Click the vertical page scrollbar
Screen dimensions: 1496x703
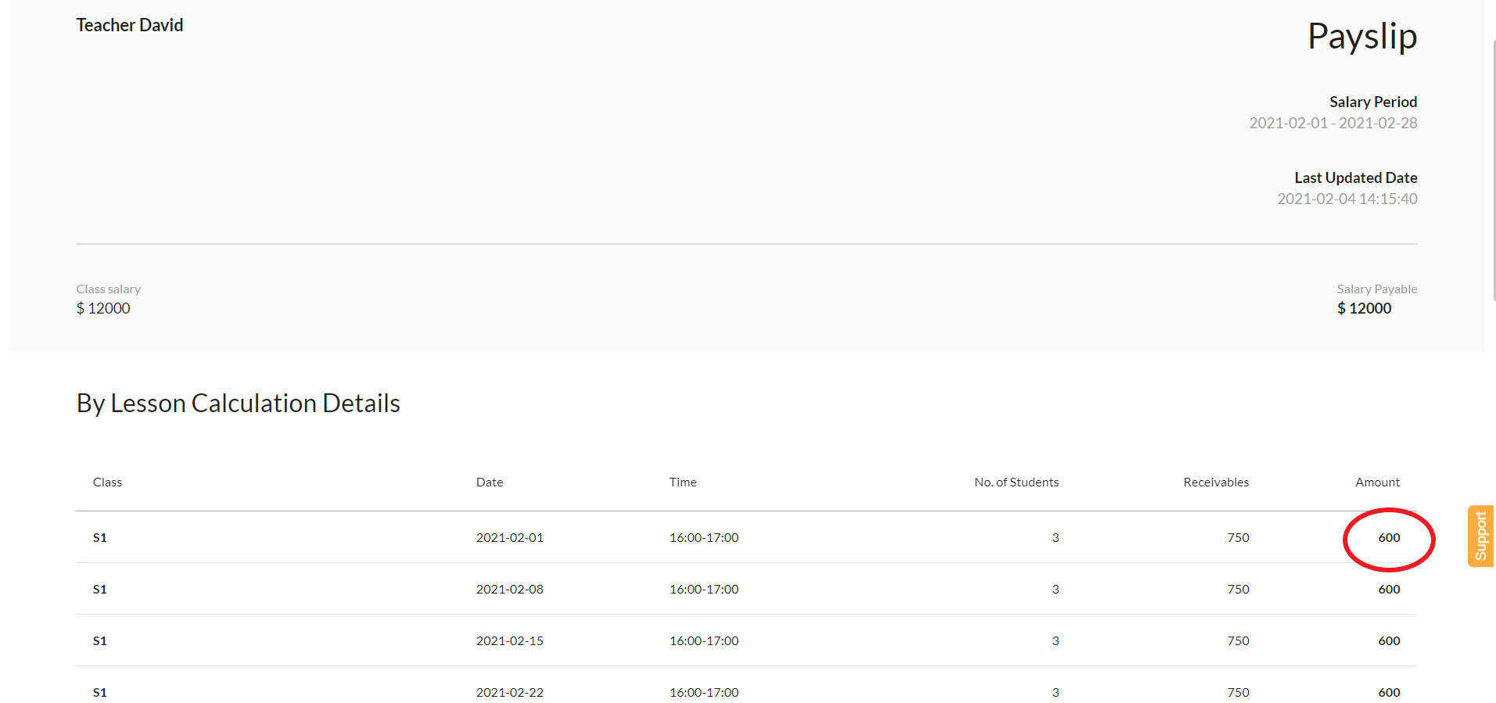(x=1494, y=170)
